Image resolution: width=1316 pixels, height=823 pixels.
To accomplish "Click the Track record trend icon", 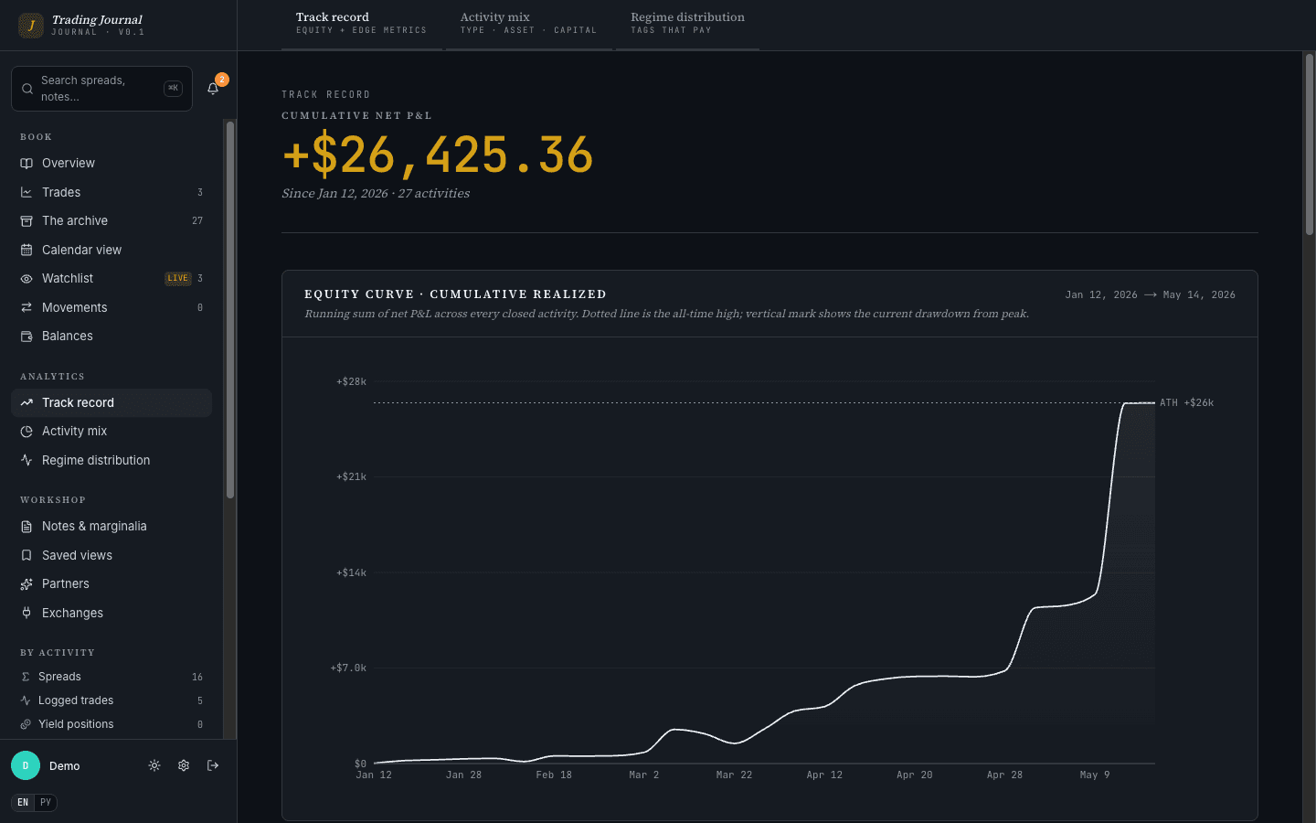I will tap(27, 402).
